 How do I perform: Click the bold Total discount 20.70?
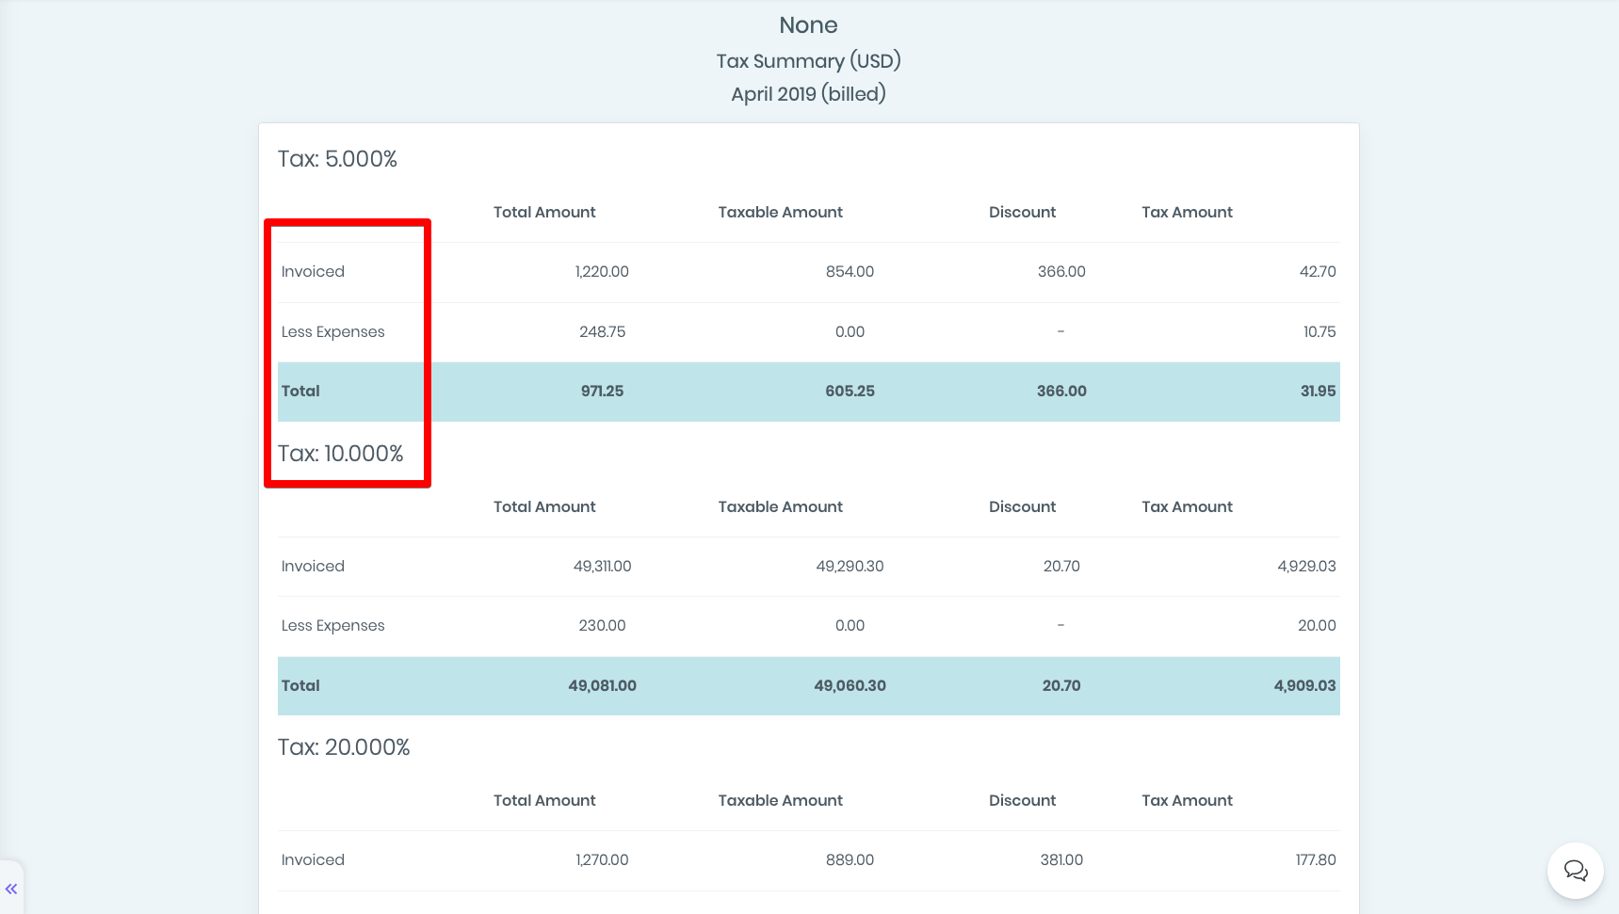[1061, 686]
